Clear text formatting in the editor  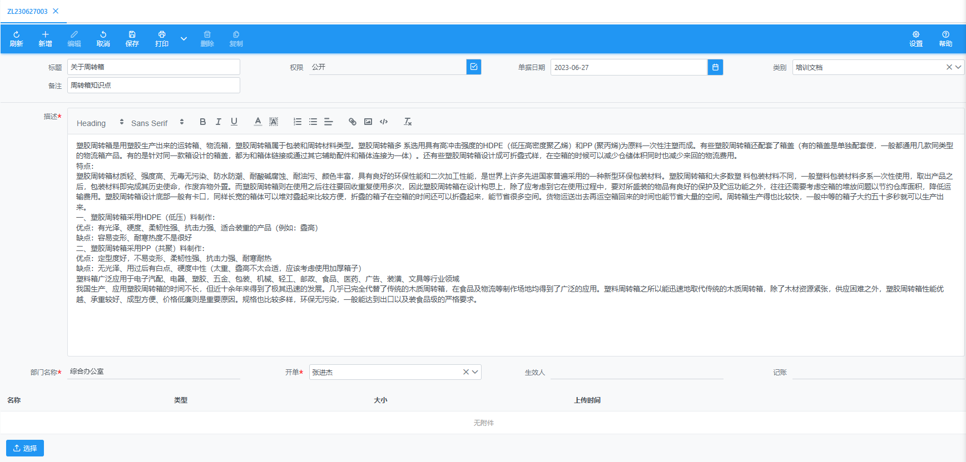pos(408,122)
